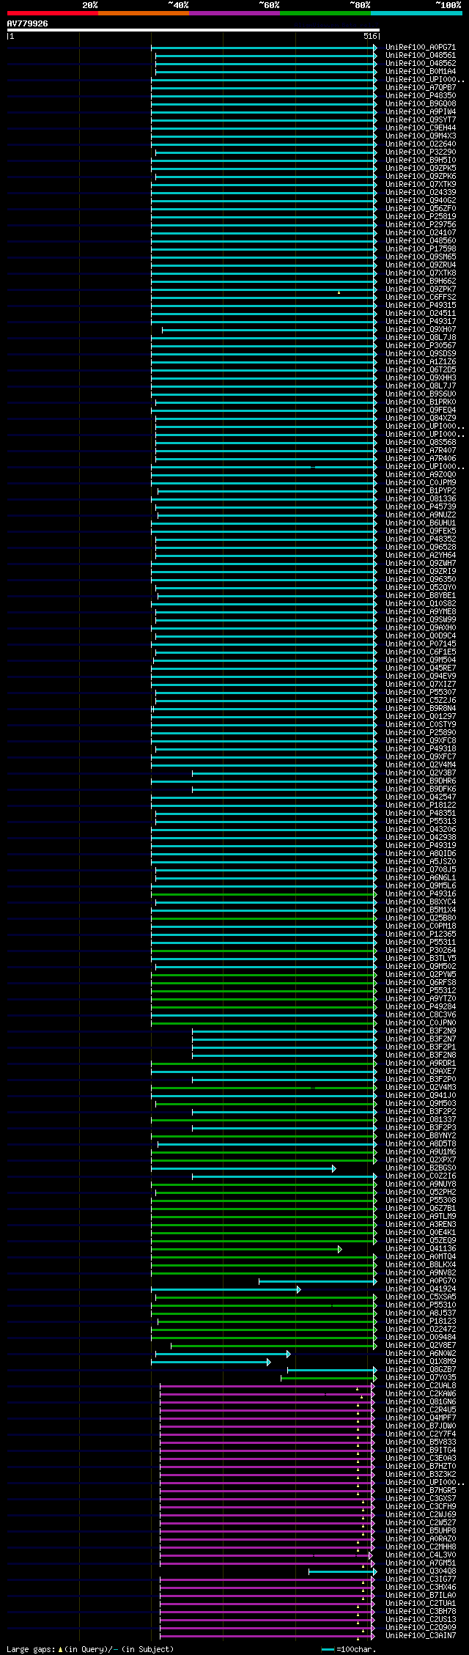
Task: Select the UniRef100_B3F2N9 label
Action: click(x=421, y=1031)
